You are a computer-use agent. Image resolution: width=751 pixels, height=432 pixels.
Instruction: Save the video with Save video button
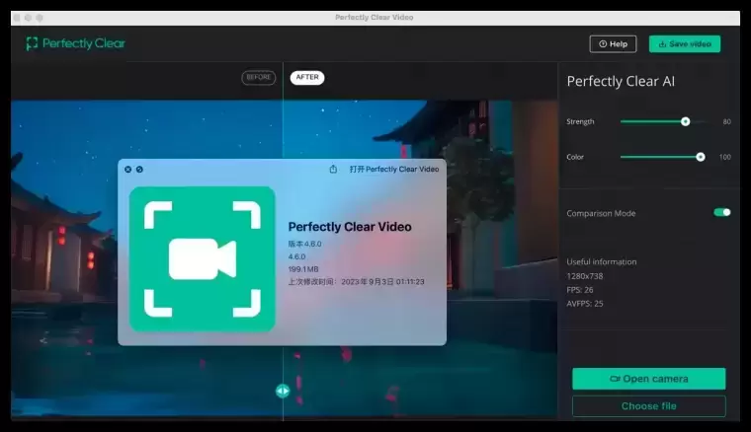pos(685,44)
